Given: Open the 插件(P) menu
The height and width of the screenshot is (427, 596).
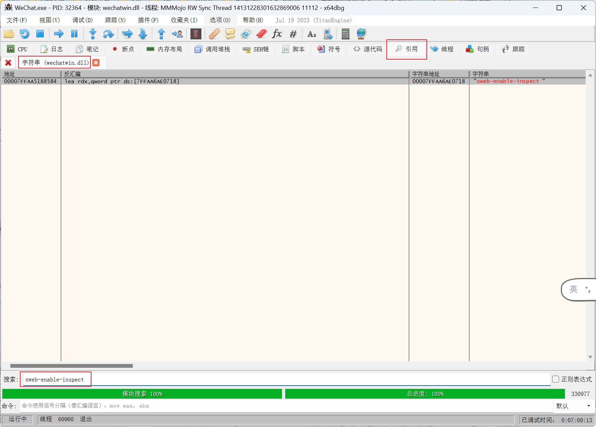Looking at the screenshot, I should (148, 20).
